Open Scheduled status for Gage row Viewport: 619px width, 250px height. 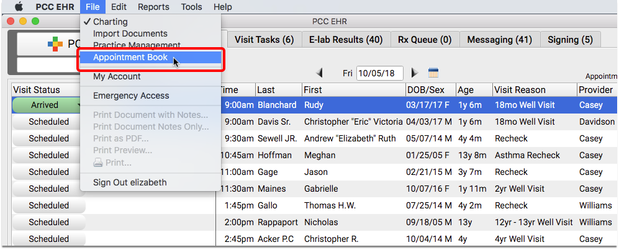(x=49, y=172)
